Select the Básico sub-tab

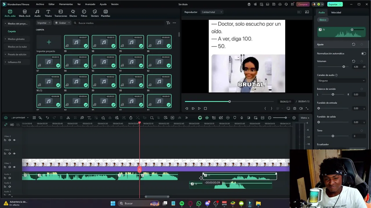point(323,20)
